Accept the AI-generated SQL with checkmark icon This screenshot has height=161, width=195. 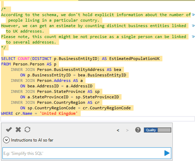click(9, 130)
